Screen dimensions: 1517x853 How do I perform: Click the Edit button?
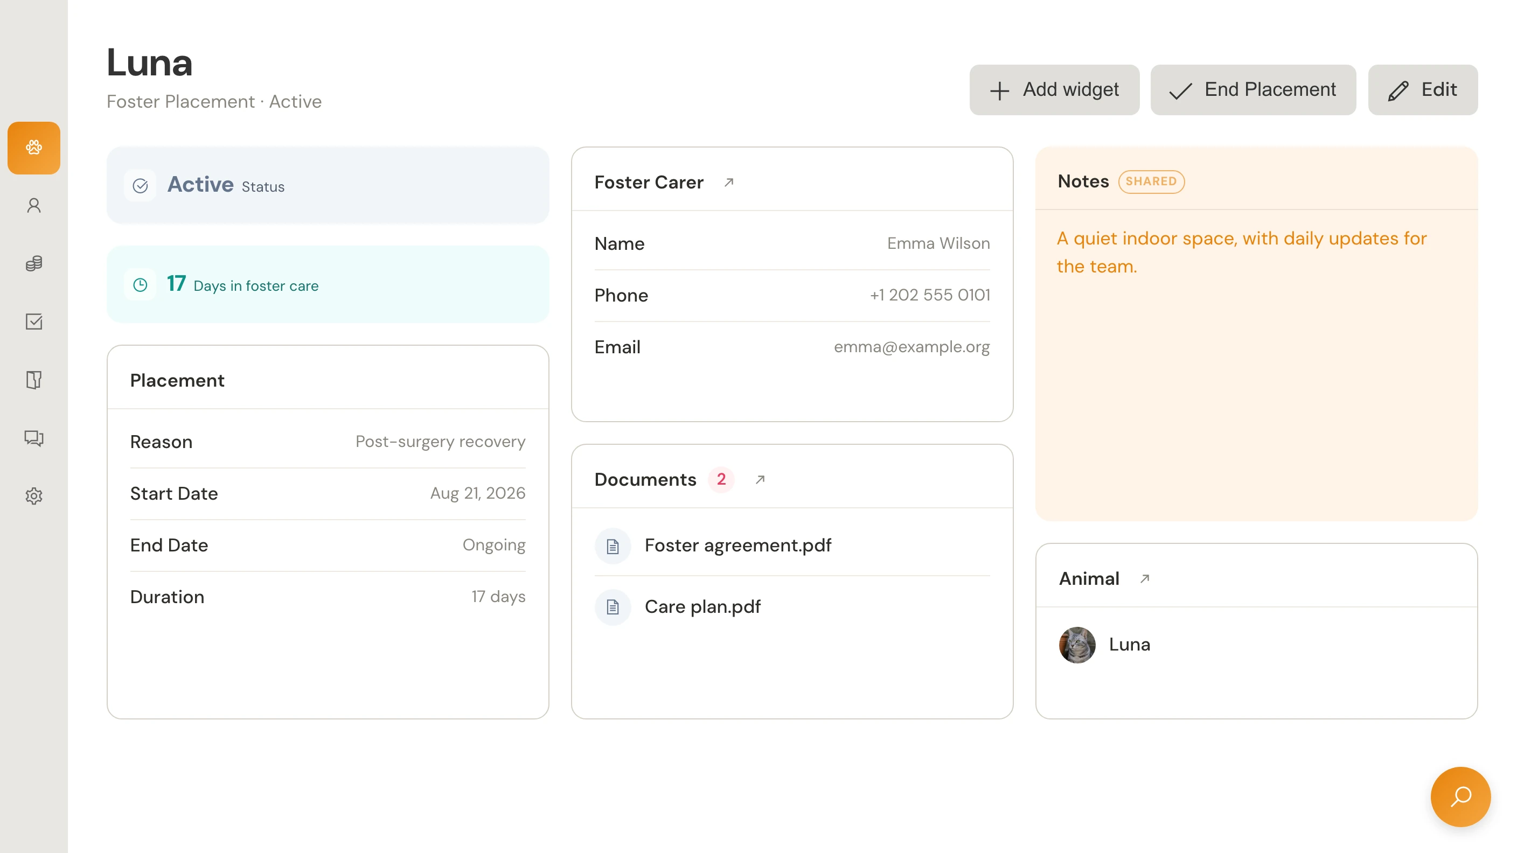pyautogui.click(x=1423, y=89)
